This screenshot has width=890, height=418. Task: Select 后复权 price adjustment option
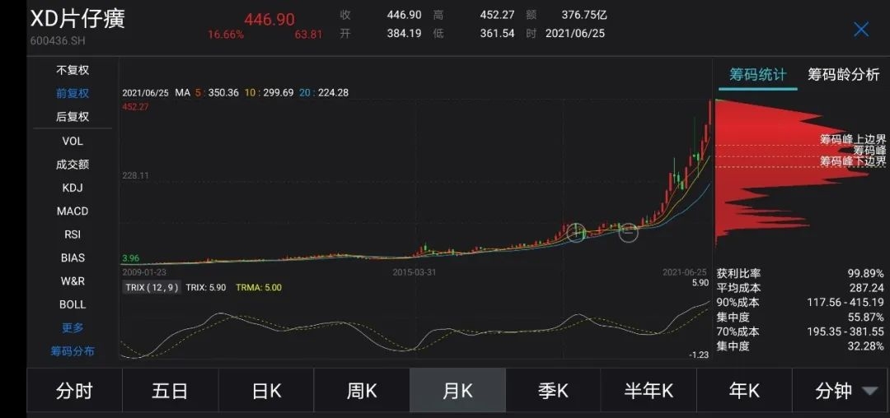click(73, 117)
